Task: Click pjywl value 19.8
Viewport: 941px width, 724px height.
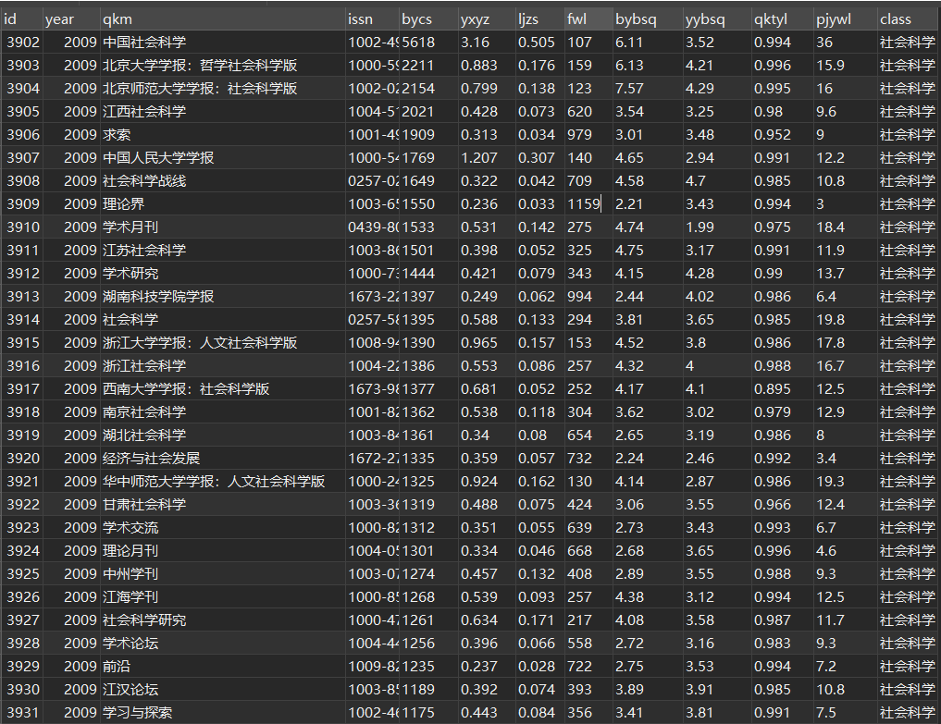Action: pos(846,320)
